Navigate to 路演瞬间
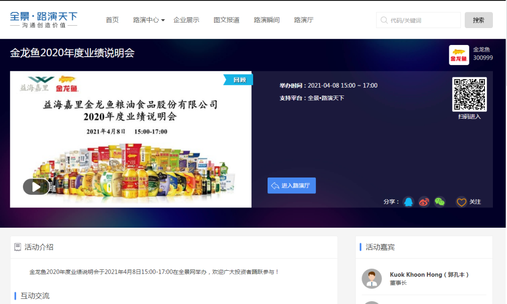 click(267, 20)
